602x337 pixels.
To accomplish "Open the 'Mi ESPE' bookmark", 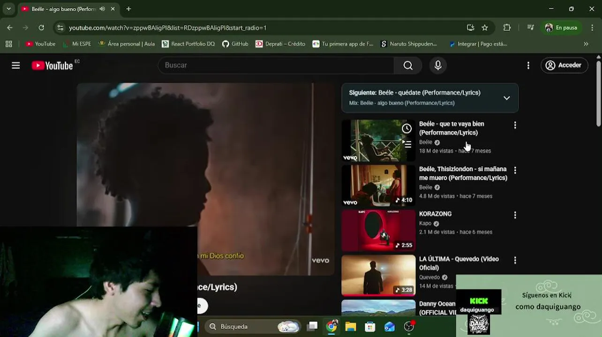I will pyautogui.click(x=76, y=44).
